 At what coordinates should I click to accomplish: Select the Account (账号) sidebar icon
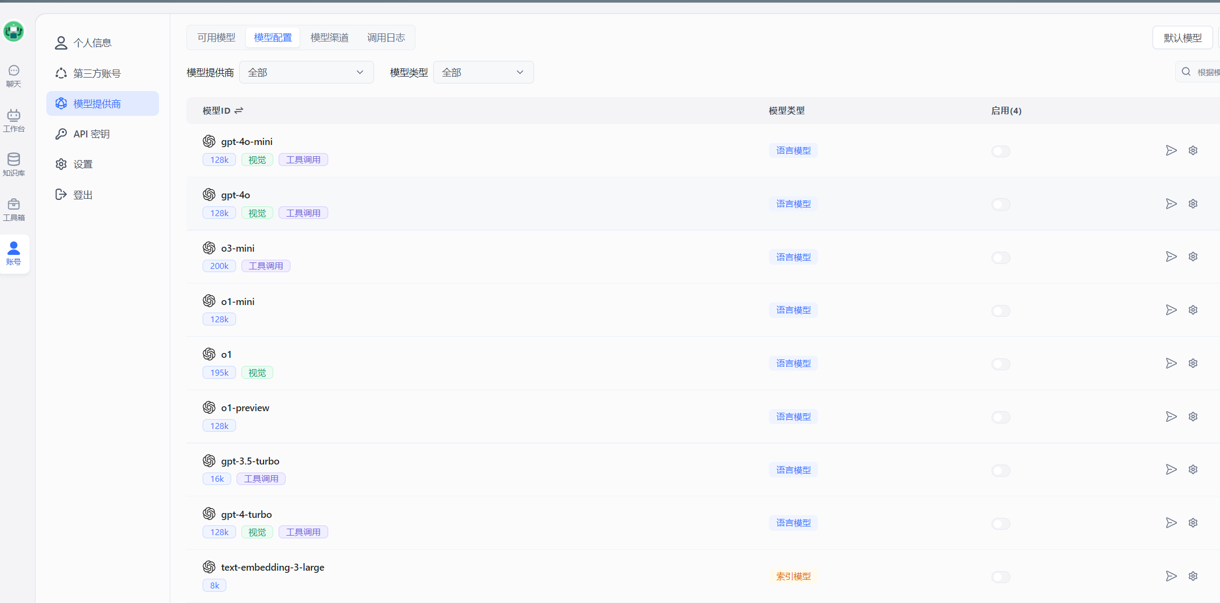14,254
